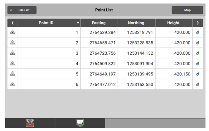The image size is (209, 131).
Task: Go back to File List
Action: pyautogui.click(x=22, y=10)
